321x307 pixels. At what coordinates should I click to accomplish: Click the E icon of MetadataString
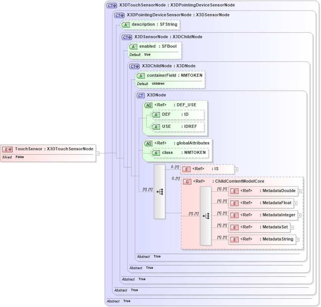(234, 239)
